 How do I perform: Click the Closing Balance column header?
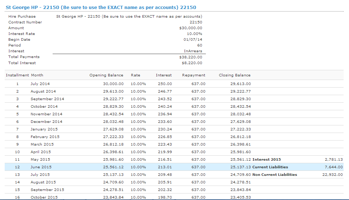coord(235,75)
